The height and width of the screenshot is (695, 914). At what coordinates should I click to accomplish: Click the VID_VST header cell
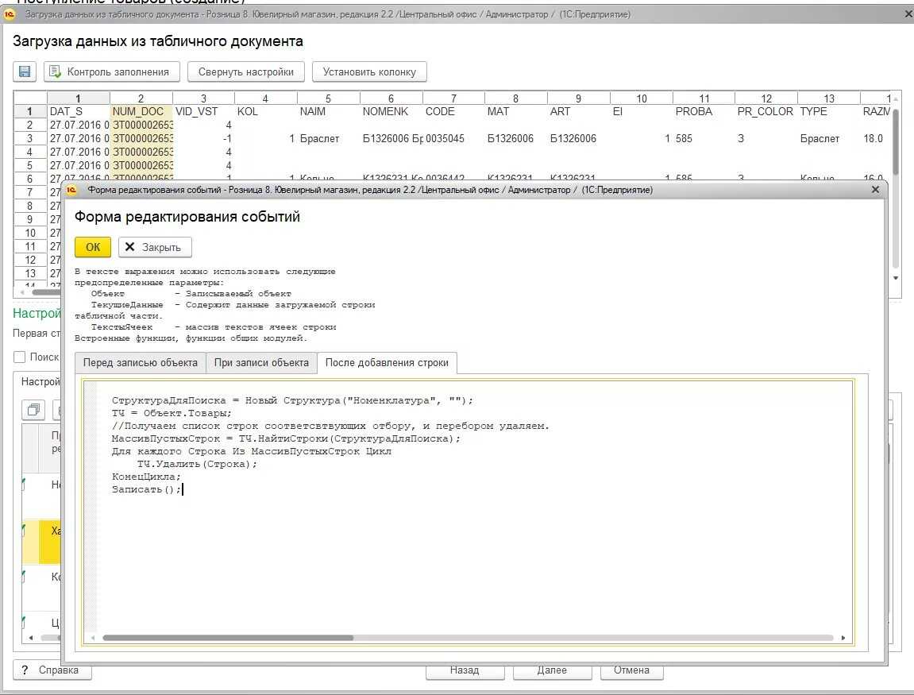point(203,111)
